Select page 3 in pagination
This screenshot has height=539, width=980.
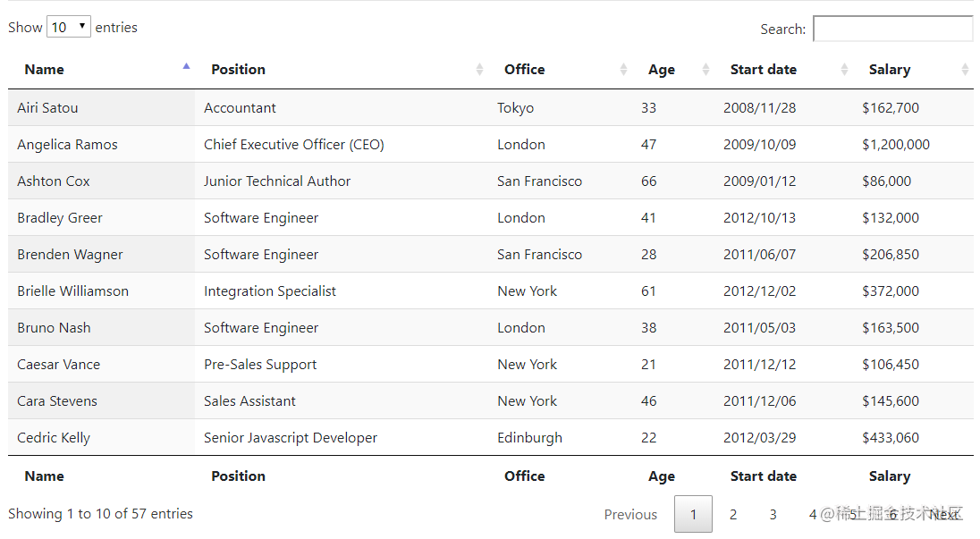[x=773, y=514]
